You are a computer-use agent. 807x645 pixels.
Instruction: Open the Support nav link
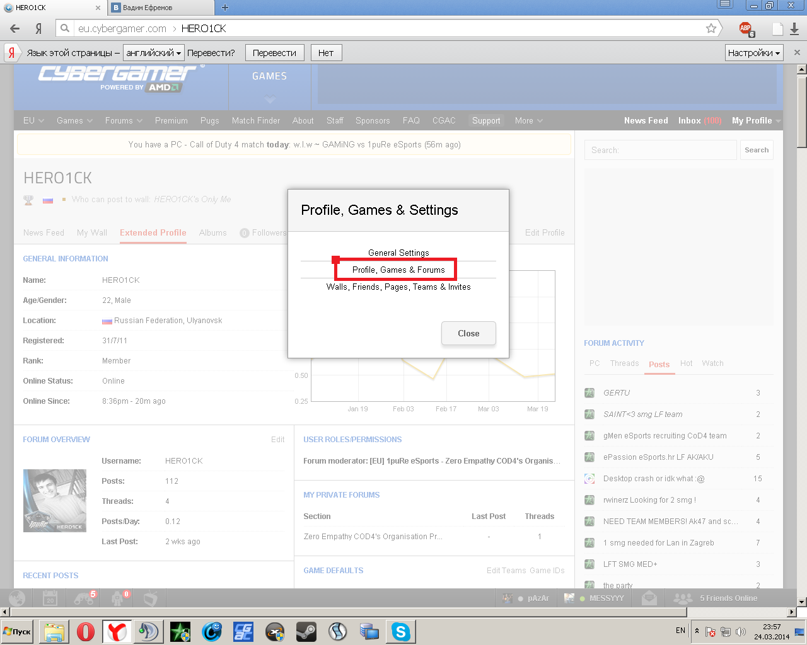click(x=486, y=121)
